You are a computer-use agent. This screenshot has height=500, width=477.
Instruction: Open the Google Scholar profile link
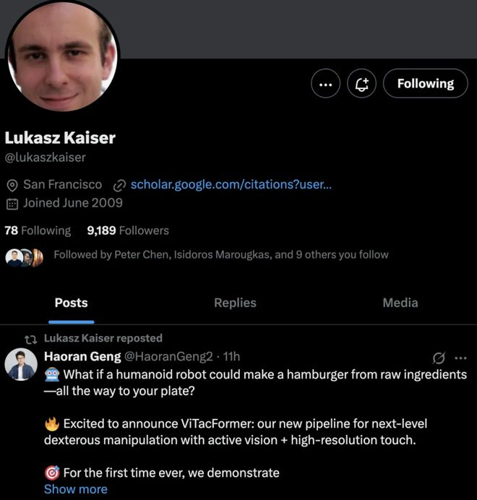coord(231,184)
